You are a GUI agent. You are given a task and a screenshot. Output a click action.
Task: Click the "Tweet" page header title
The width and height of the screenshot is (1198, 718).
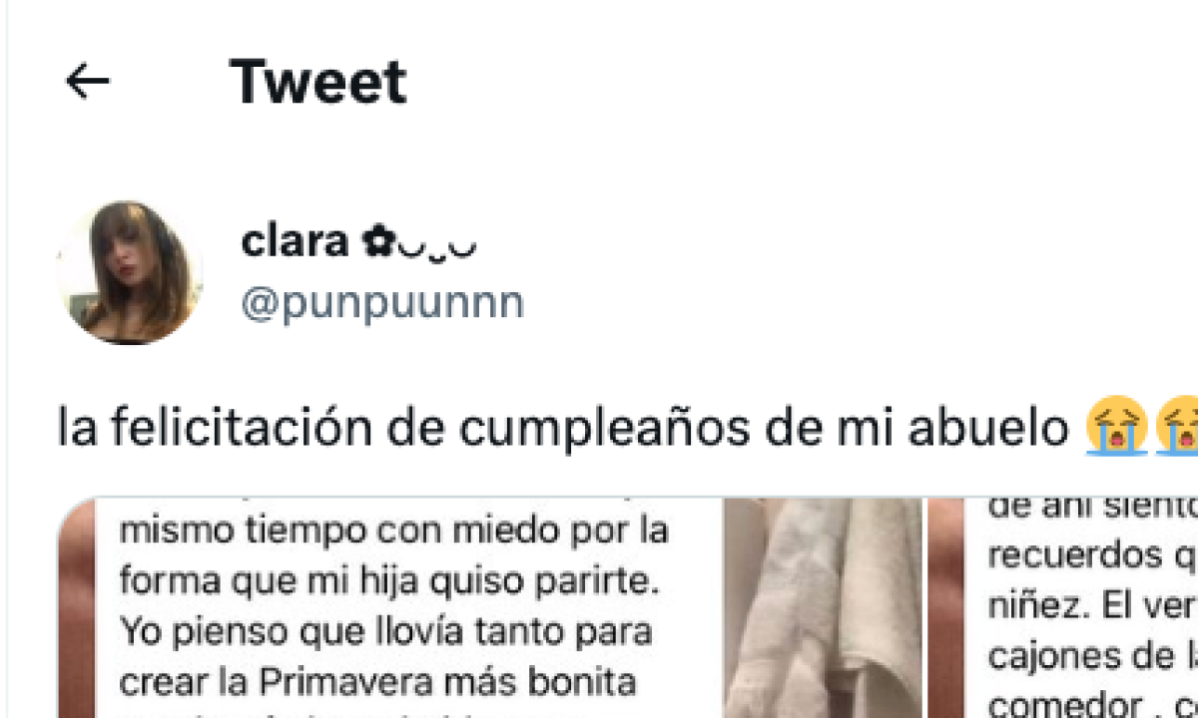pos(317,81)
